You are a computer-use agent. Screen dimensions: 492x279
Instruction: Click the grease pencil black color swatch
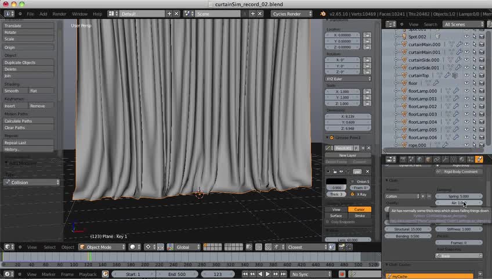pyautogui.click(x=336, y=181)
